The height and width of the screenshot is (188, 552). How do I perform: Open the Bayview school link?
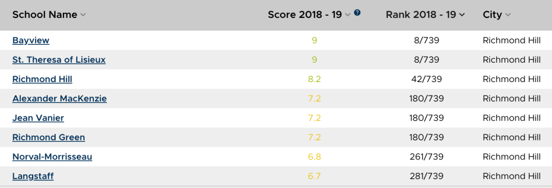[x=31, y=40]
